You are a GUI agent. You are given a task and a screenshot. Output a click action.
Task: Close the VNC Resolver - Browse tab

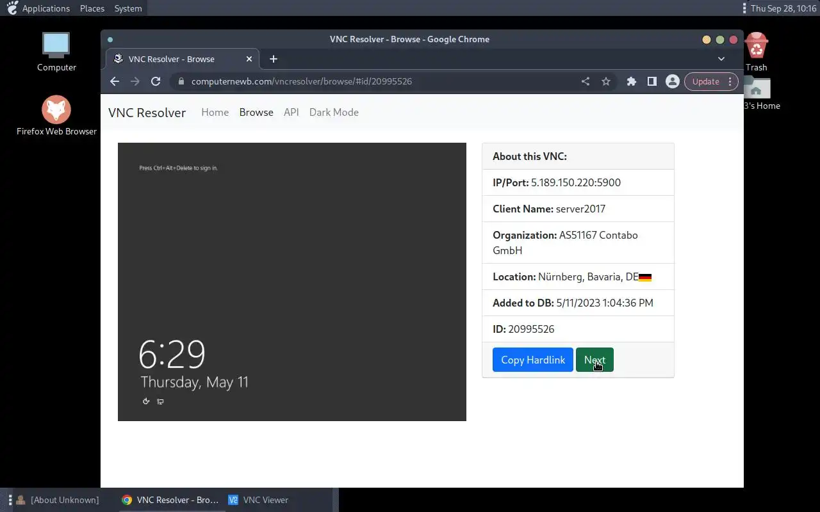click(x=249, y=59)
